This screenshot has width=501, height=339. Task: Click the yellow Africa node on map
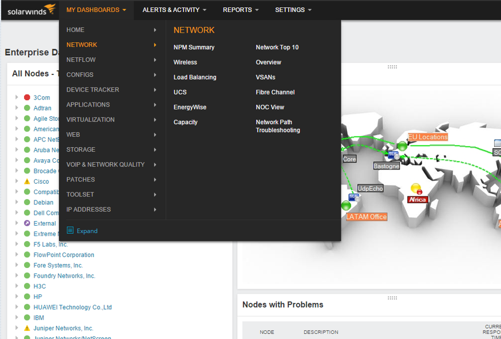416,188
